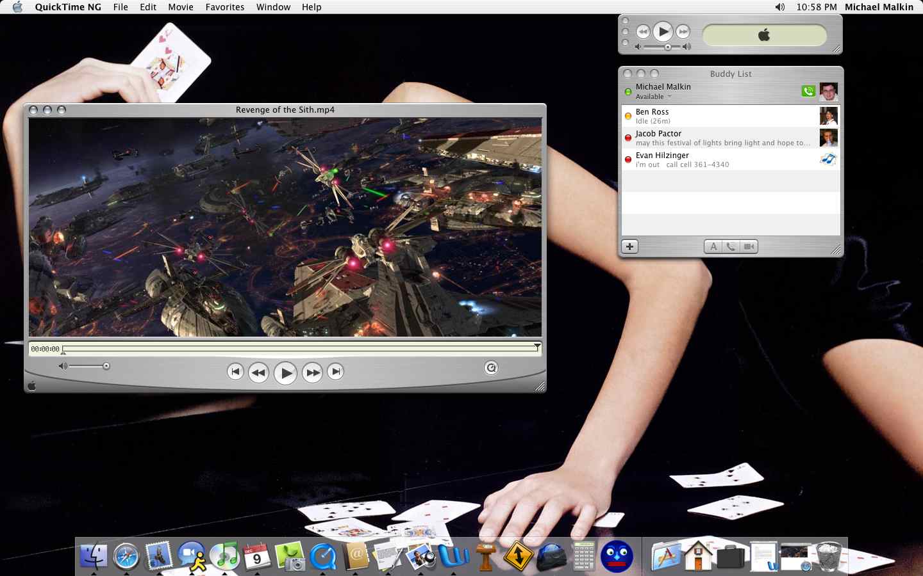Open the QuickTime NG application menu
The height and width of the screenshot is (576, 923).
(x=68, y=7)
